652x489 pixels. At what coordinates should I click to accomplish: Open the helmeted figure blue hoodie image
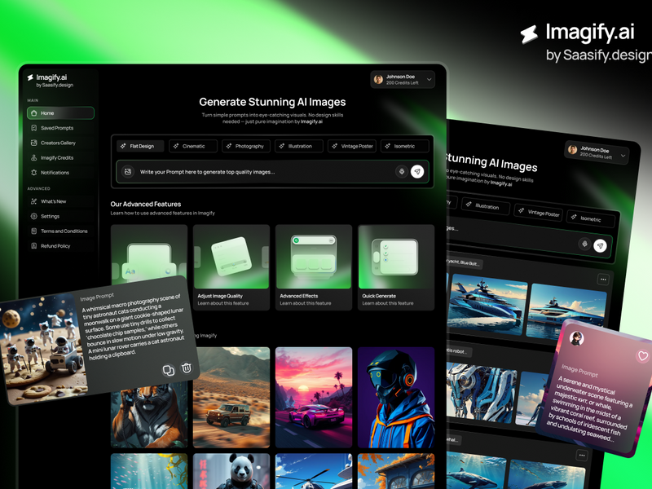tap(396, 398)
